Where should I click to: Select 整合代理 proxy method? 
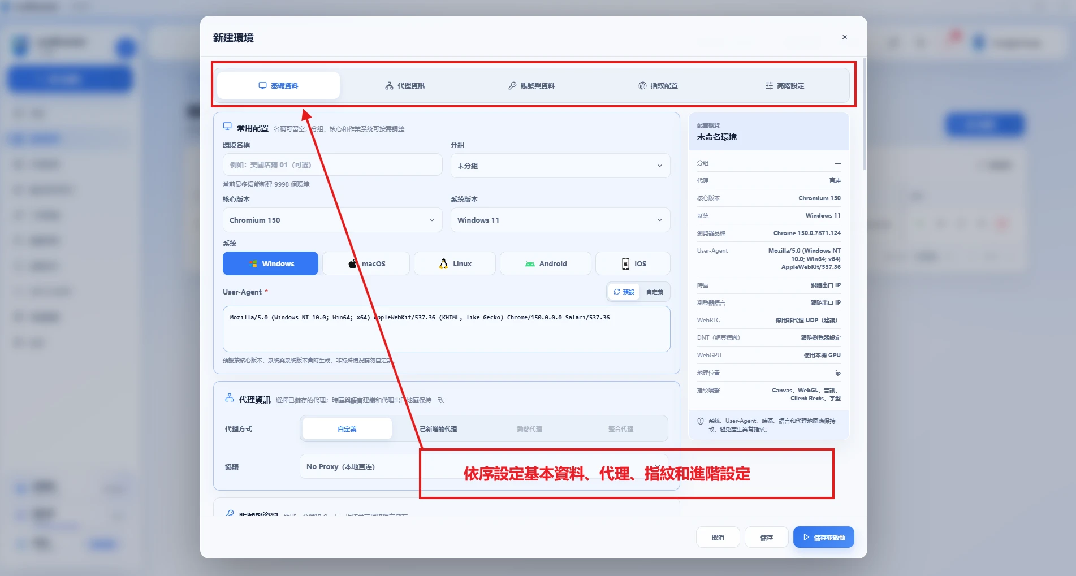click(x=620, y=429)
